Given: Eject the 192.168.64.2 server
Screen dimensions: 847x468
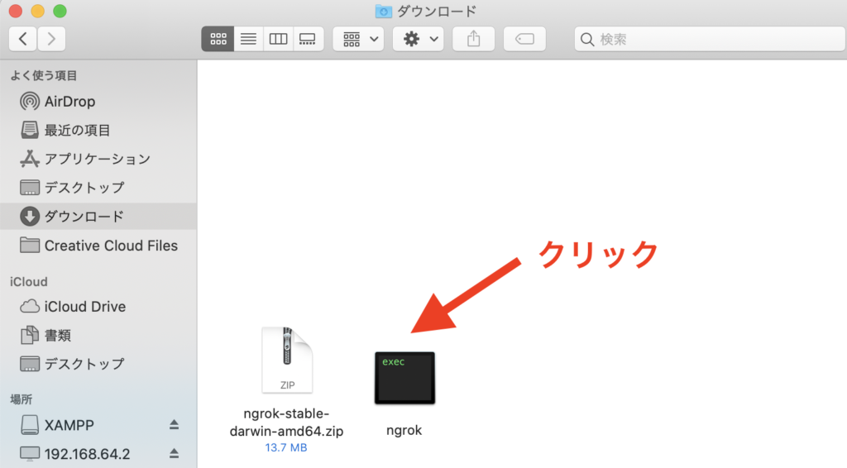Looking at the screenshot, I should (174, 453).
